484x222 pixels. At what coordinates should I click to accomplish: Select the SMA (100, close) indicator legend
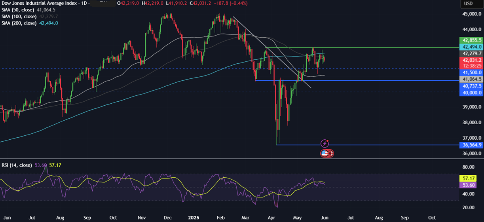click(x=19, y=17)
